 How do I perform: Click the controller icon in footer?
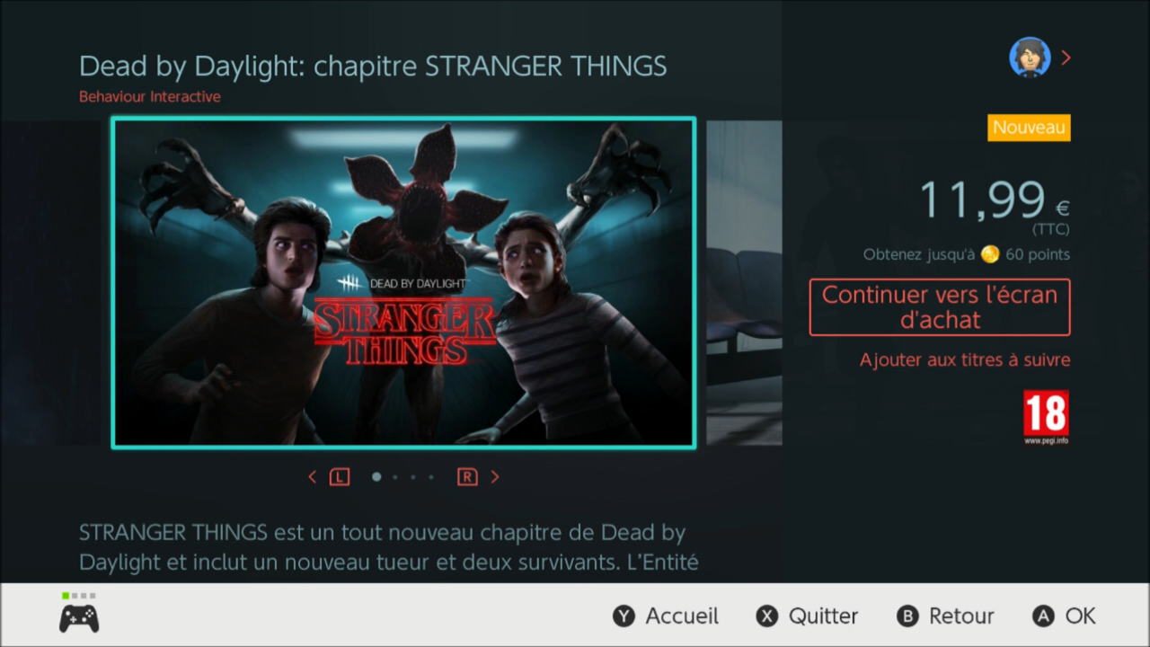(x=79, y=618)
